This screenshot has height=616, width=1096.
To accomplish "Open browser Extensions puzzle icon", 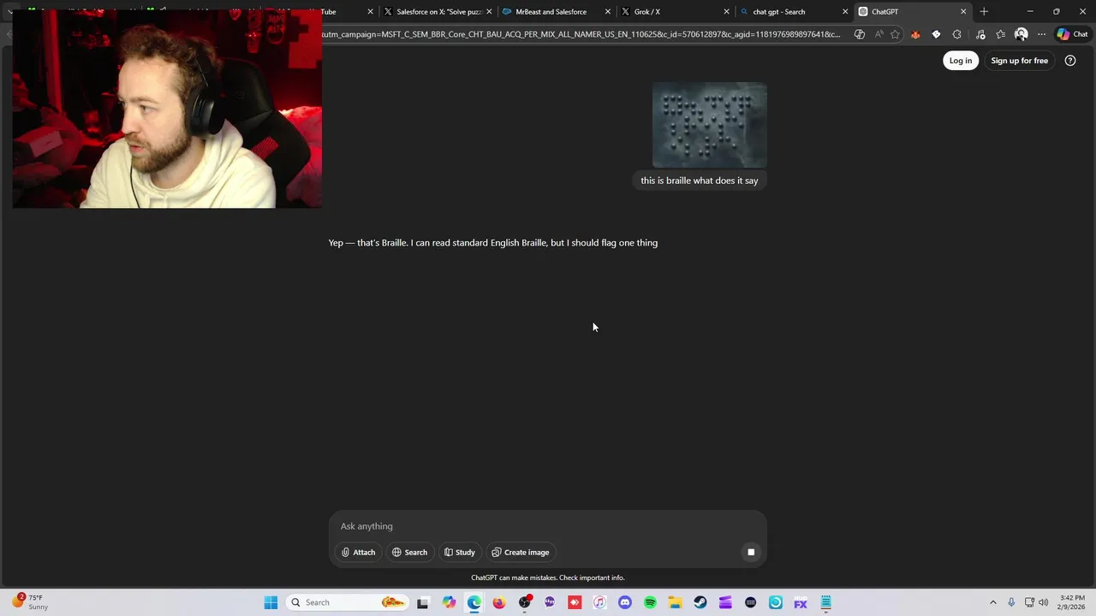I will pyautogui.click(x=956, y=34).
